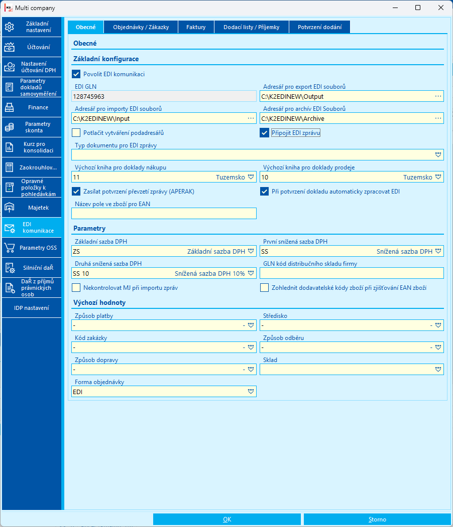Check Nekontrolovat MJ při importu zpráv
Image resolution: width=453 pixels, height=527 pixels.
[x=76, y=288]
